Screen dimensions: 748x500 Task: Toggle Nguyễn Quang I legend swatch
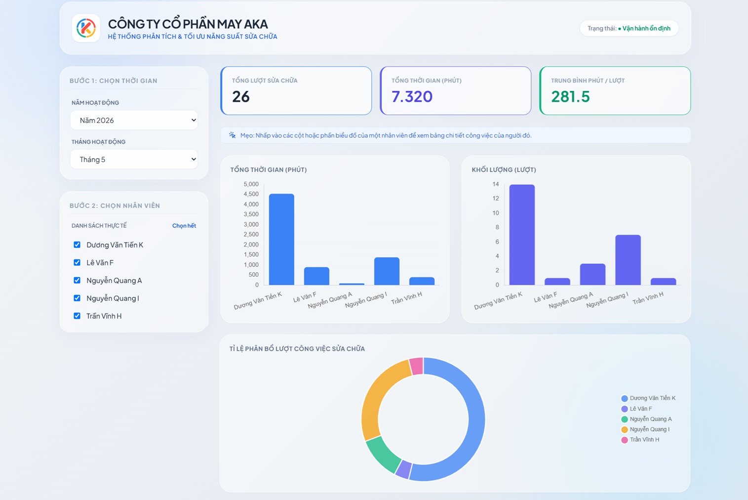pos(624,429)
